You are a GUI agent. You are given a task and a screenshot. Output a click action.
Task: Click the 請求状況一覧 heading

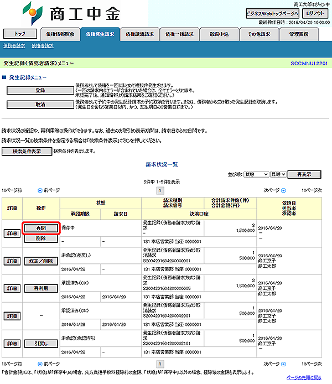click(x=162, y=164)
